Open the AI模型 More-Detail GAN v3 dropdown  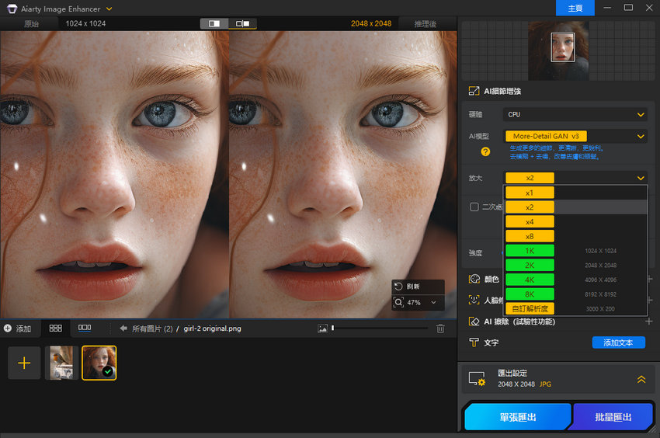[575, 136]
